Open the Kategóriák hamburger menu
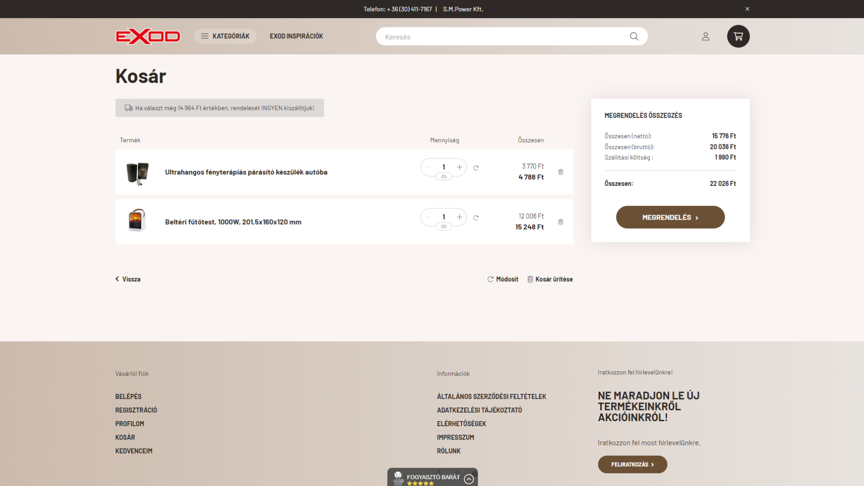Image resolution: width=864 pixels, height=486 pixels. click(225, 36)
